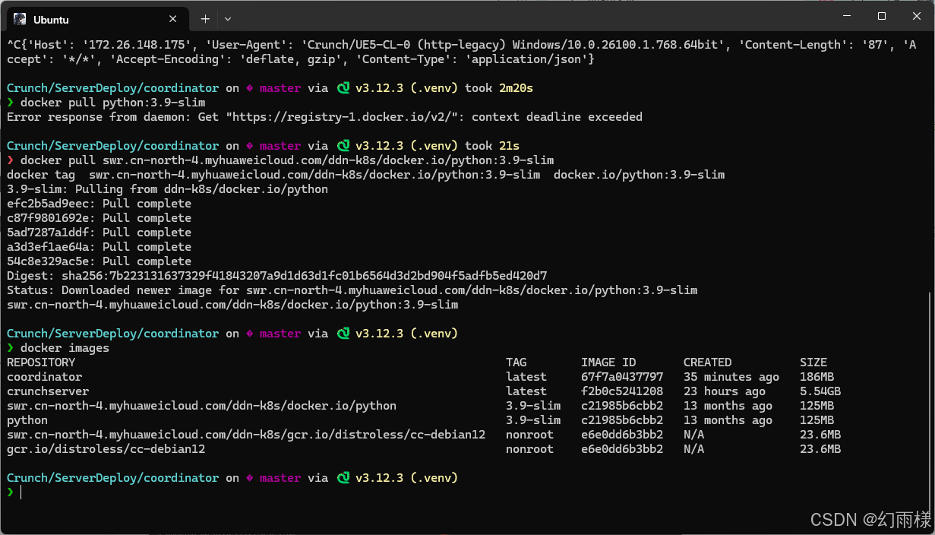Open a new tab with plus button
The width and height of the screenshot is (935, 535).
pyautogui.click(x=205, y=18)
